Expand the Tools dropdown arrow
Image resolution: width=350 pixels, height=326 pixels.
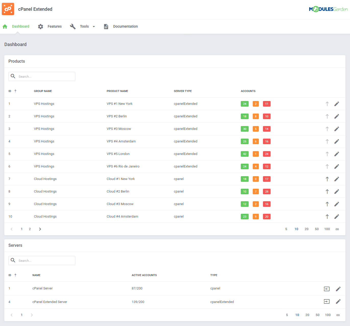94,27
